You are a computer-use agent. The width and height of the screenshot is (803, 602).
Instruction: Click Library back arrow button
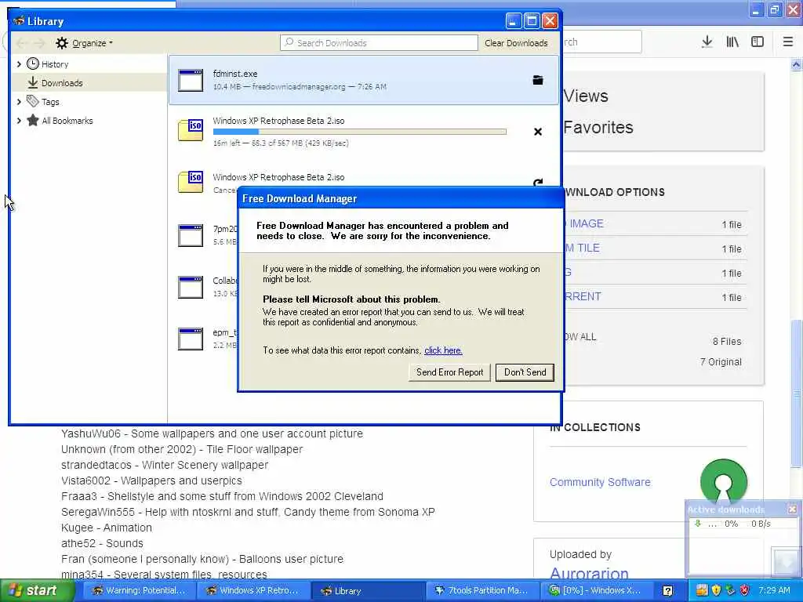click(21, 43)
